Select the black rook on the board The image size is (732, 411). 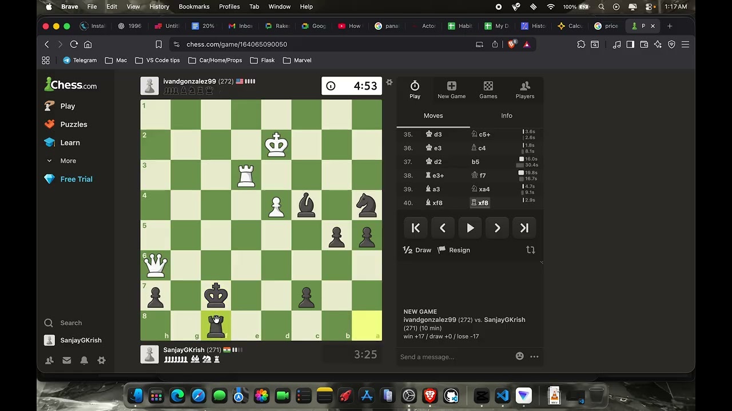pyautogui.click(x=216, y=325)
